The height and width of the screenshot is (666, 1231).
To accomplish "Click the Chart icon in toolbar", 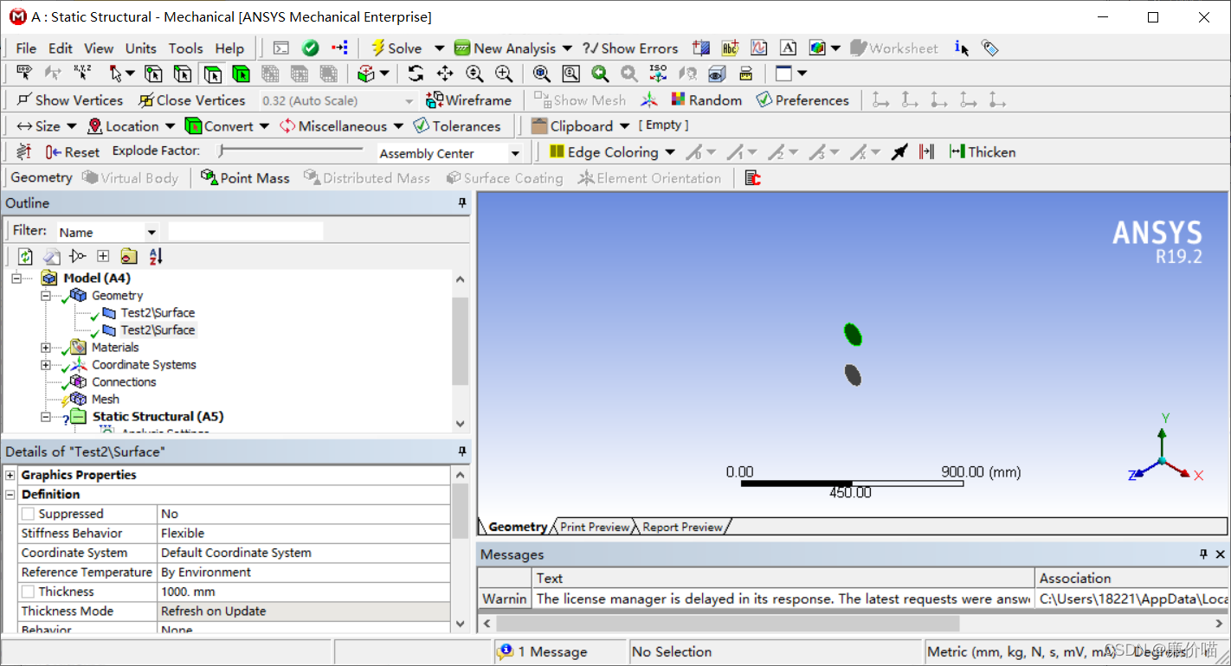I will click(x=758, y=48).
